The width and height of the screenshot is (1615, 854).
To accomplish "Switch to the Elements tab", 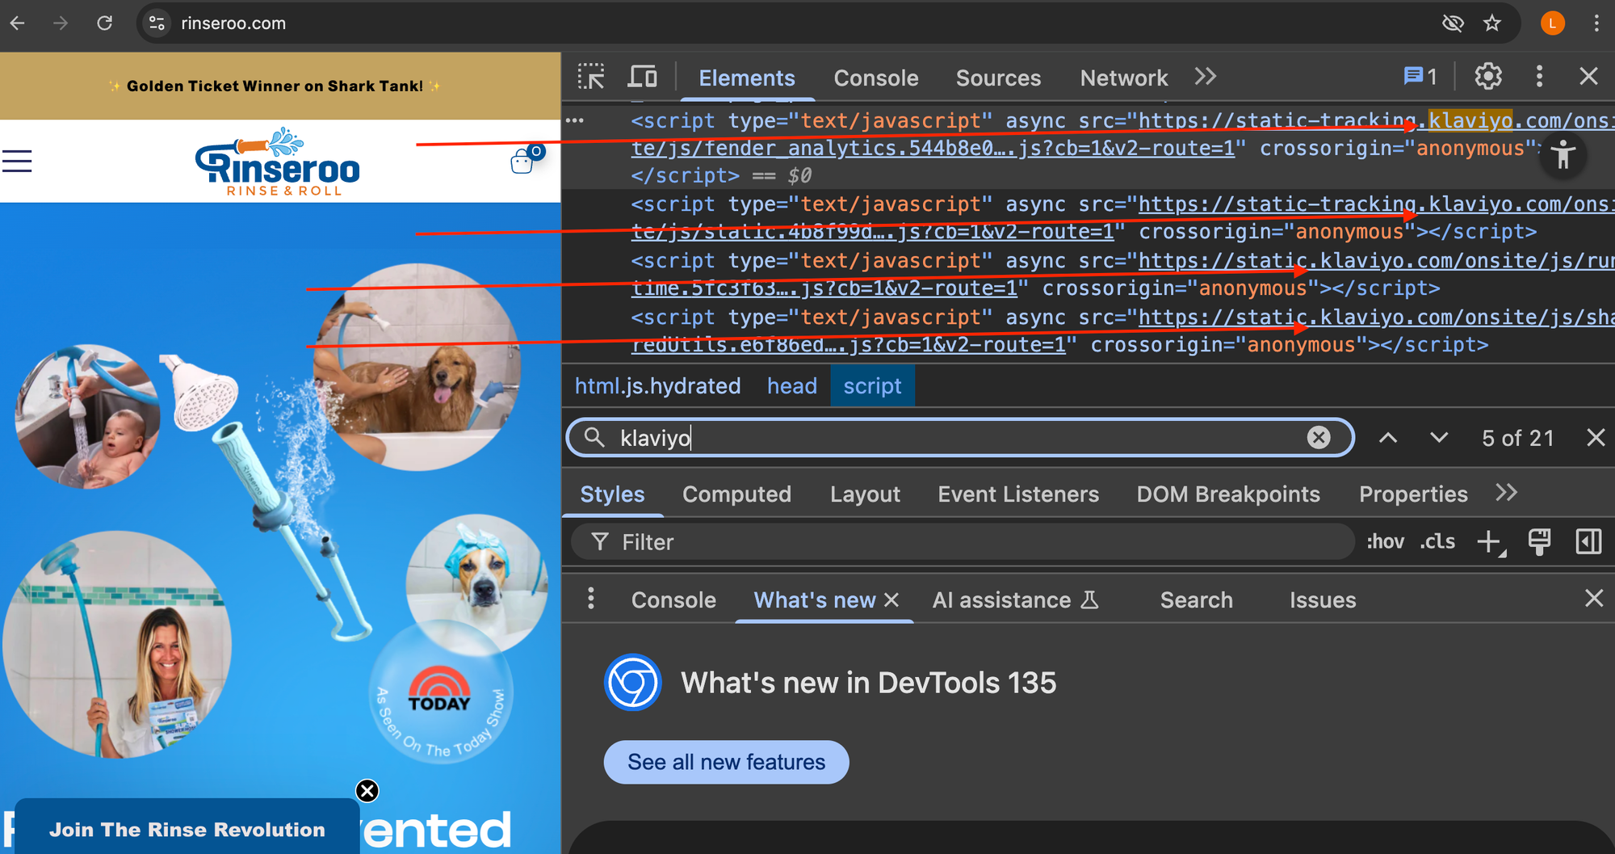I will click(x=747, y=78).
